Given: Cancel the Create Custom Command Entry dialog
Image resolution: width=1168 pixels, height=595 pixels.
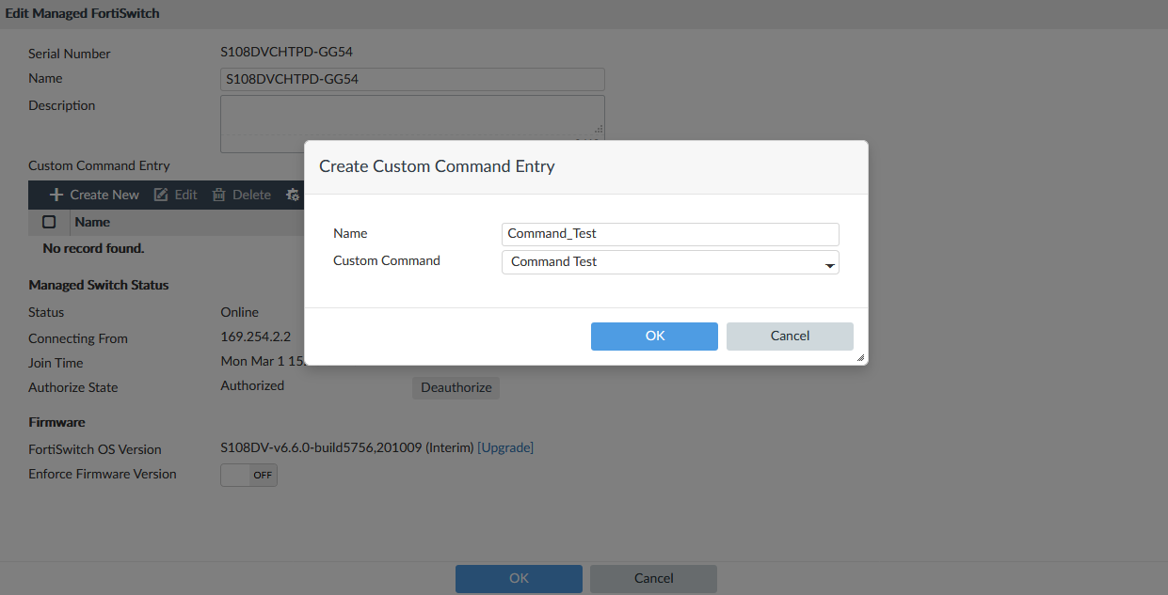Looking at the screenshot, I should pos(790,336).
